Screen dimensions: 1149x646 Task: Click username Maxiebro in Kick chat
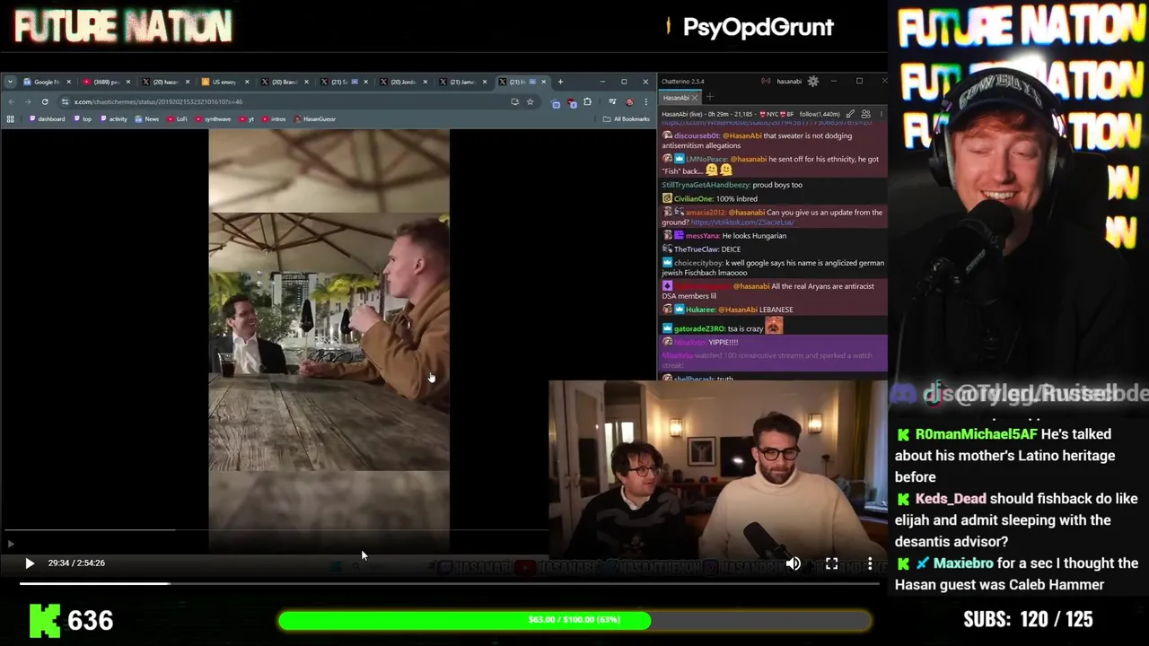coord(963,563)
